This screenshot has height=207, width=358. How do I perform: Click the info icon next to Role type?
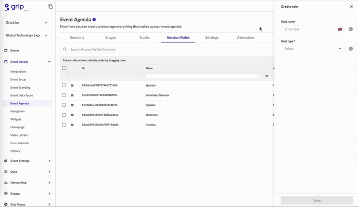coord(351,49)
